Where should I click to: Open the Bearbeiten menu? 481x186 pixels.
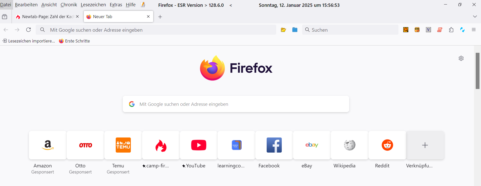(26, 5)
